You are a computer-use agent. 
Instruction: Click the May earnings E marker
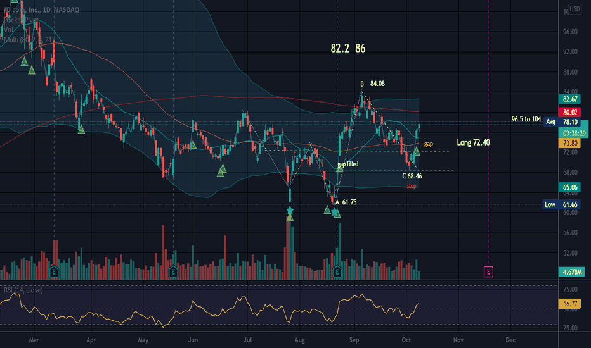pyautogui.click(x=173, y=271)
